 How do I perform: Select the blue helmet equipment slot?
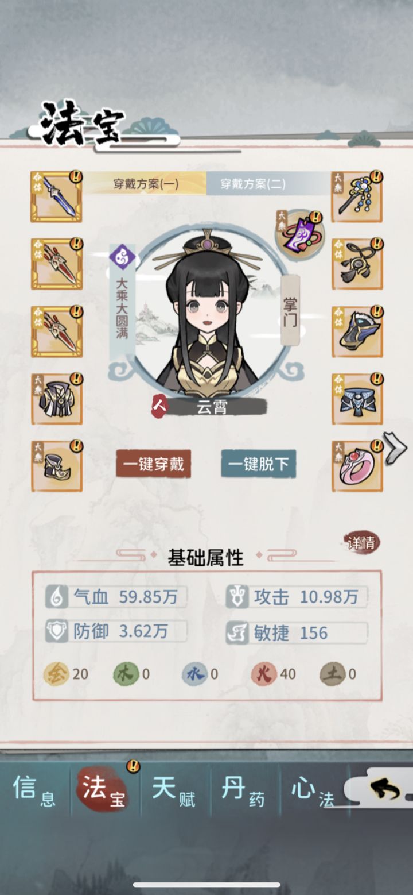(357, 331)
